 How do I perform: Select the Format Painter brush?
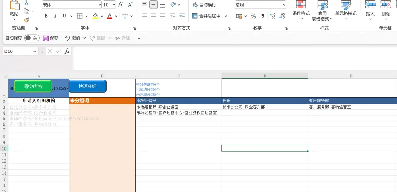26,20
